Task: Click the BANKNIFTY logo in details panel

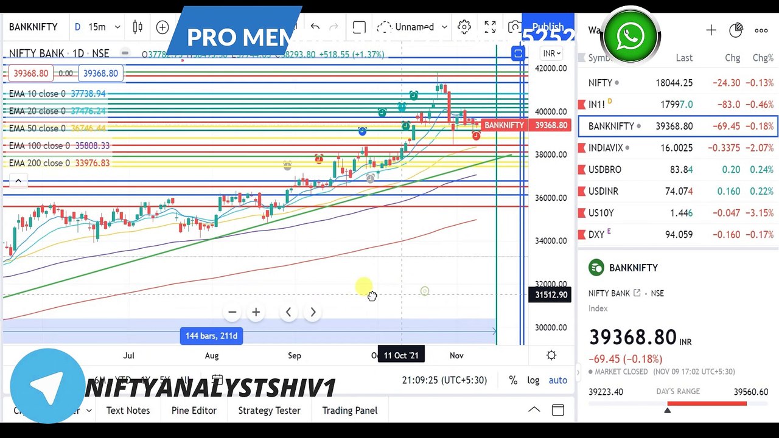Action: point(596,268)
